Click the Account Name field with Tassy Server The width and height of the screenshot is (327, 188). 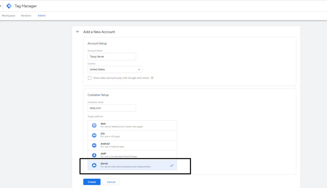coord(112,57)
